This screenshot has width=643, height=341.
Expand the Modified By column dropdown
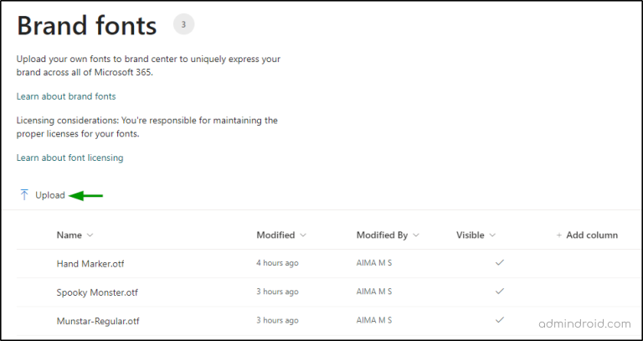416,235
